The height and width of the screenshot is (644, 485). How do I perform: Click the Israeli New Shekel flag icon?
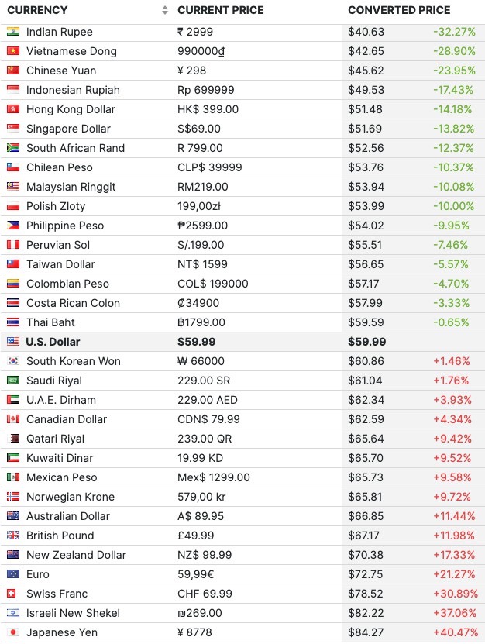coord(12,613)
